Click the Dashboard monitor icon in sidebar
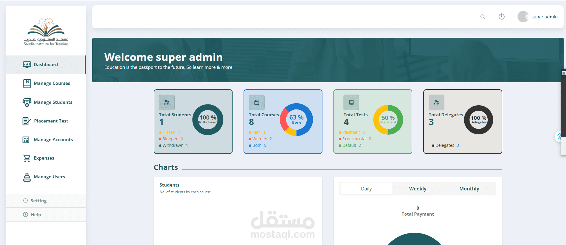566x245 pixels. tap(27, 65)
